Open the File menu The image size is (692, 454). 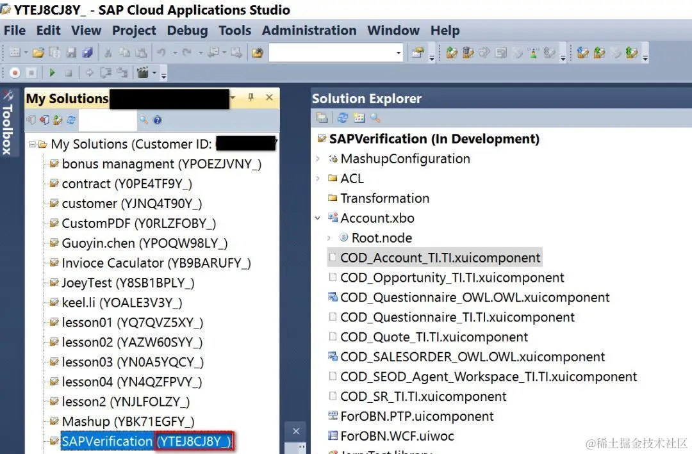pyautogui.click(x=15, y=31)
